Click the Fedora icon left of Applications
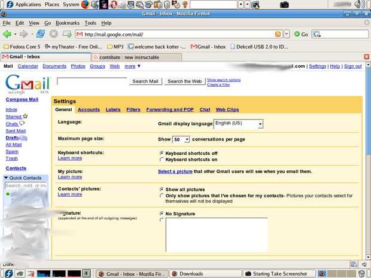 click(x=10, y=4)
